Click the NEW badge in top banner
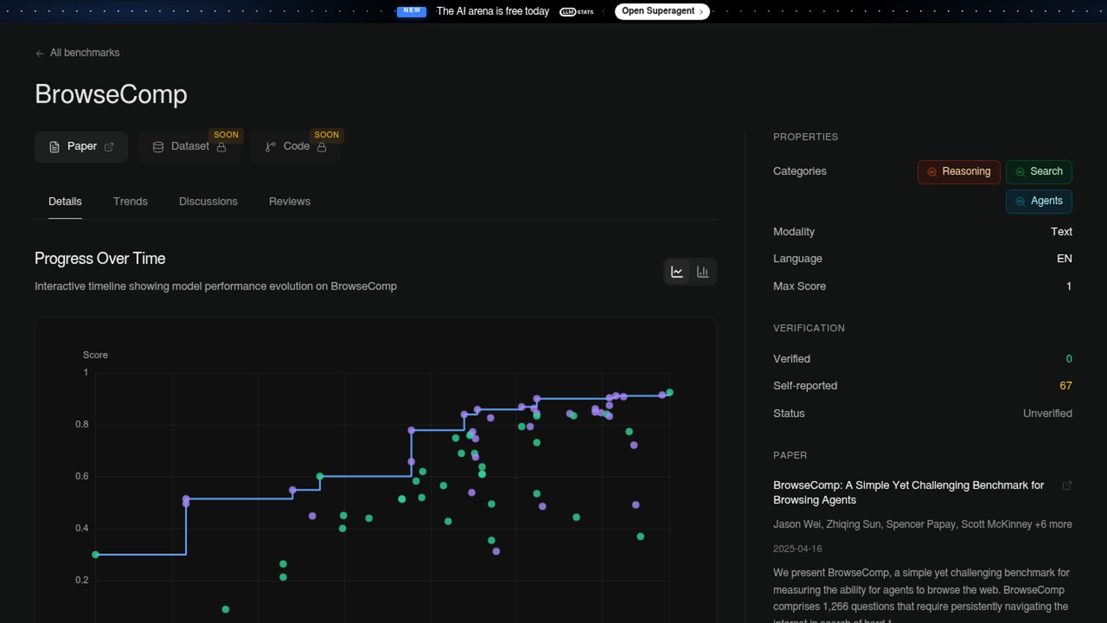Screen dimensions: 1107x623 coord(412,11)
